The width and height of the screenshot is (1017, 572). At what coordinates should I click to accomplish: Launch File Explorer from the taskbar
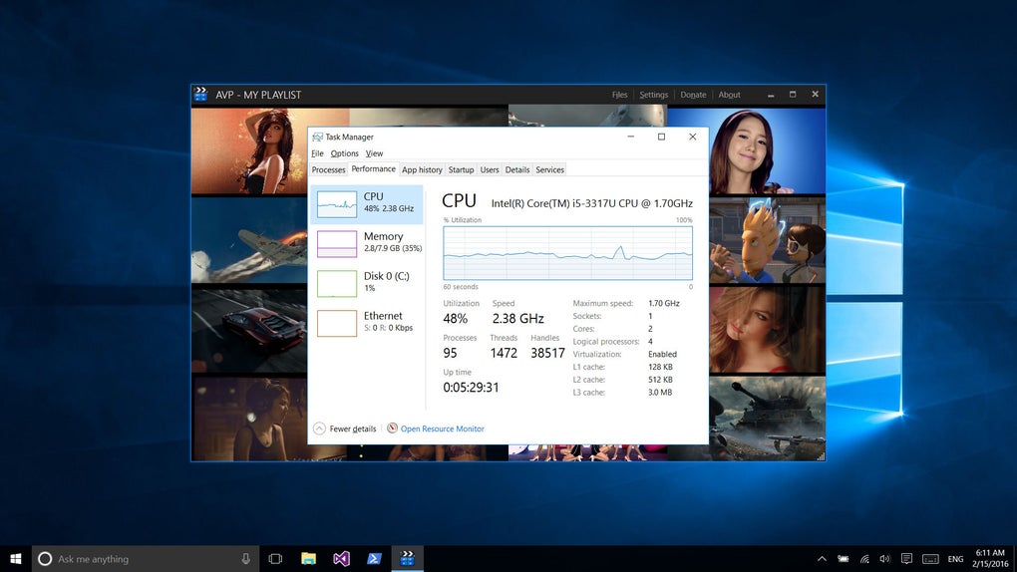point(308,558)
